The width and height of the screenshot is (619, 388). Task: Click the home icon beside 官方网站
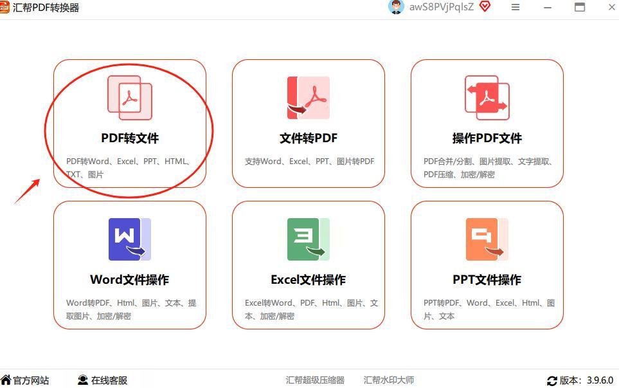click(x=6, y=380)
